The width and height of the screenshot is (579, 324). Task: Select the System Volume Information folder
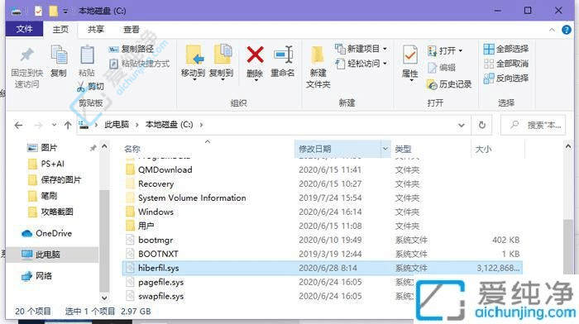tap(192, 198)
